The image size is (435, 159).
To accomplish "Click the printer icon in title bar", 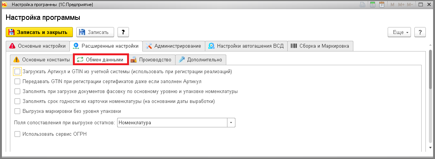I will point(362,5).
